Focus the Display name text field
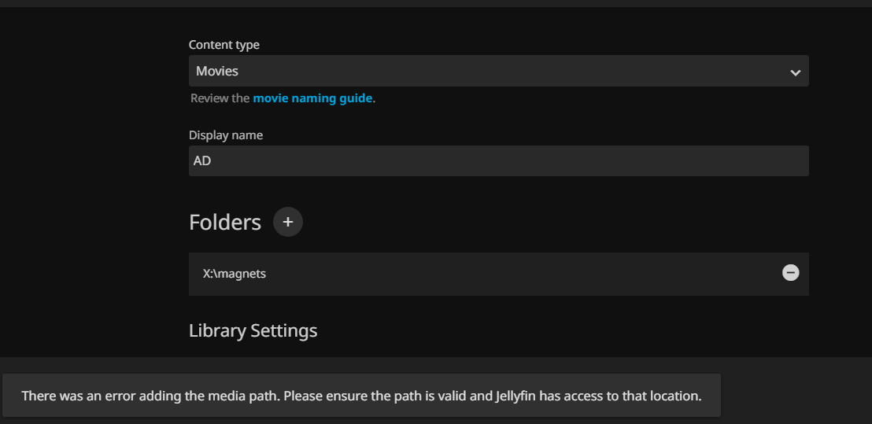Screen dimensions: 872x424 [x=498, y=160]
